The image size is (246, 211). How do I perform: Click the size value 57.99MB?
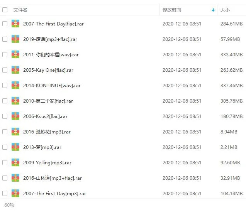(230, 39)
